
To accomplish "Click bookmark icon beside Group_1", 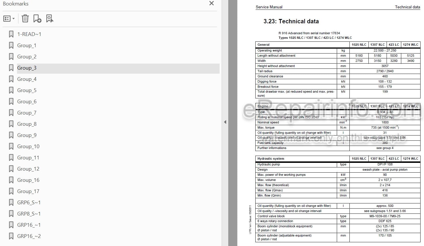I will [11, 45].
